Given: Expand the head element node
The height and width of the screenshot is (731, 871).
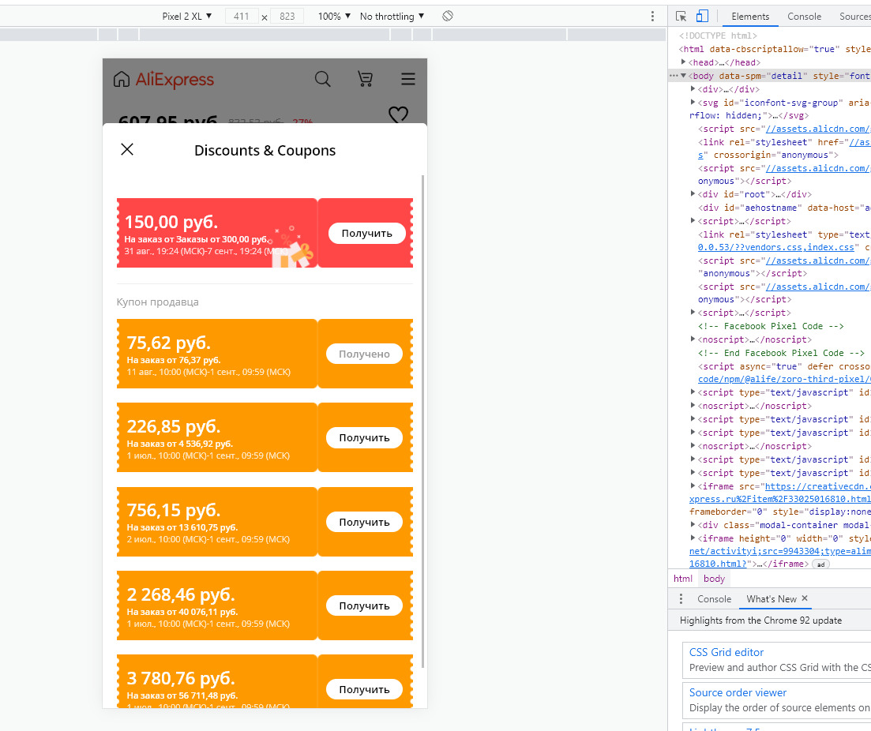Looking at the screenshot, I should (684, 62).
